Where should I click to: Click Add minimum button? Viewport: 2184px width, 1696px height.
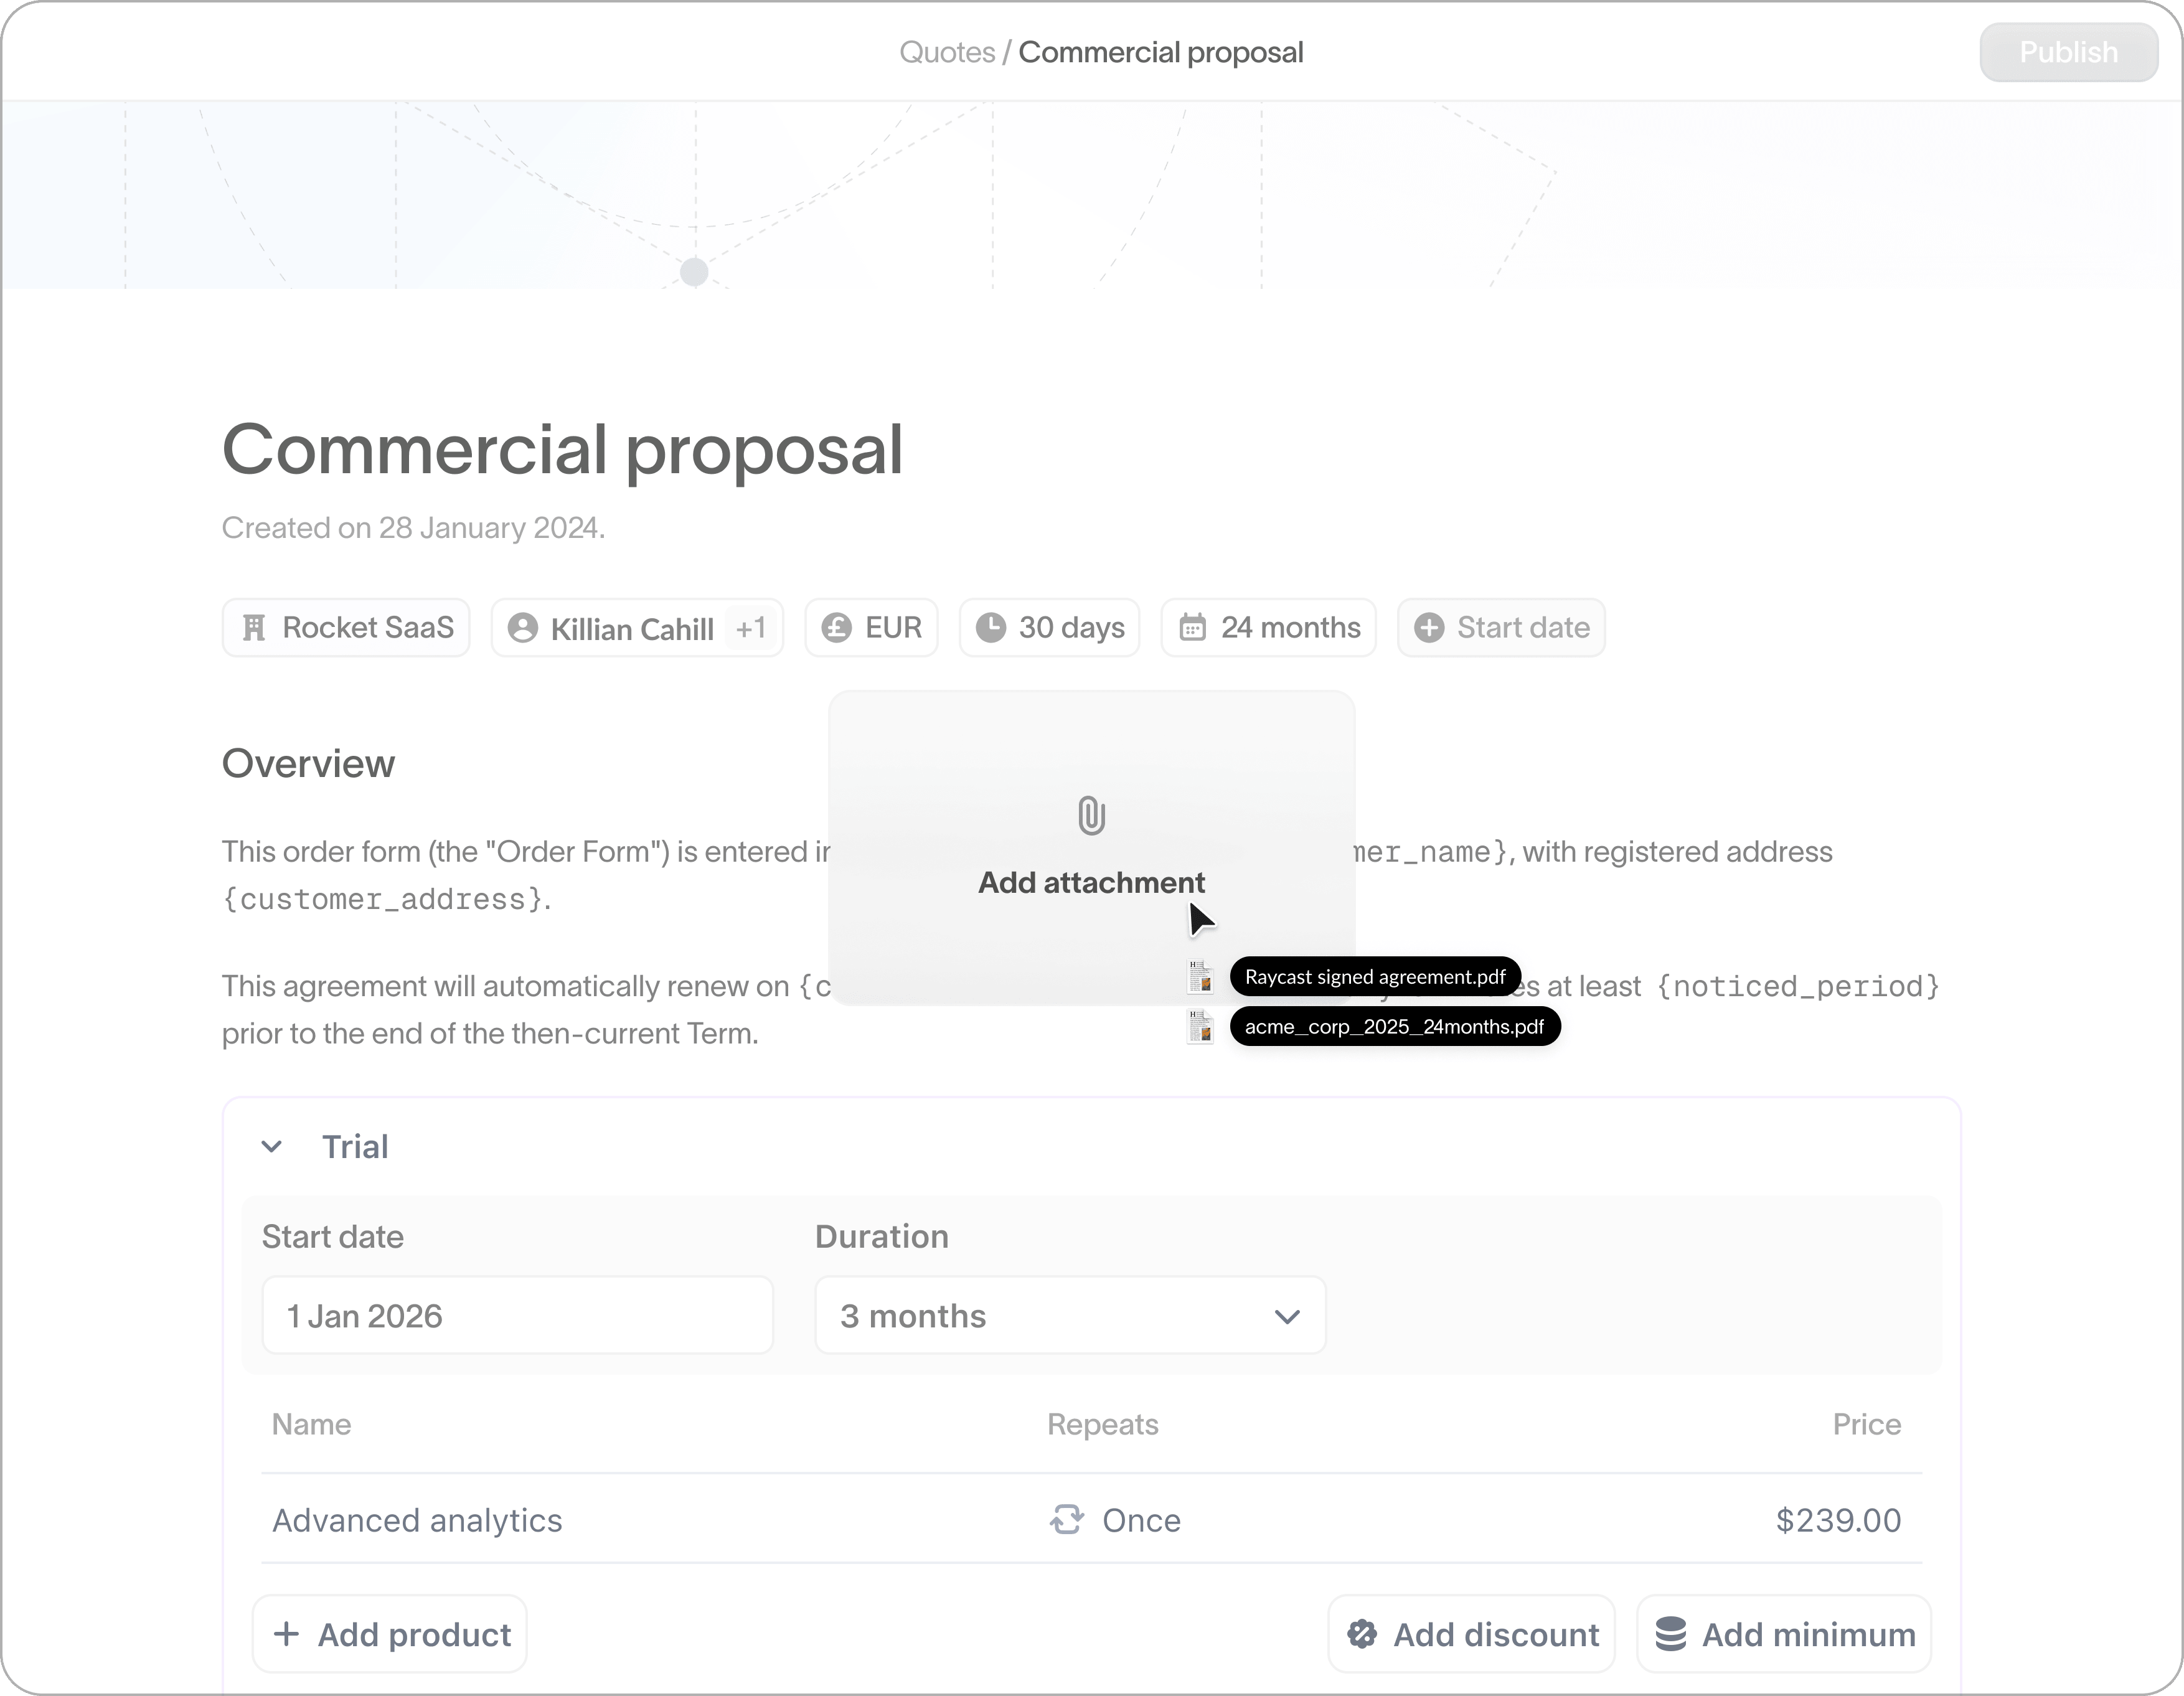[x=1783, y=1635]
